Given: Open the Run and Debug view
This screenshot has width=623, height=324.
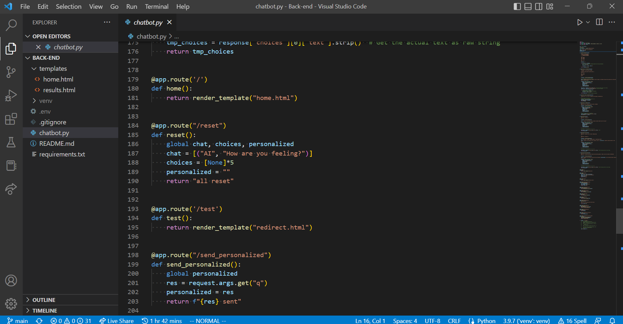Looking at the screenshot, I should (x=11, y=95).
